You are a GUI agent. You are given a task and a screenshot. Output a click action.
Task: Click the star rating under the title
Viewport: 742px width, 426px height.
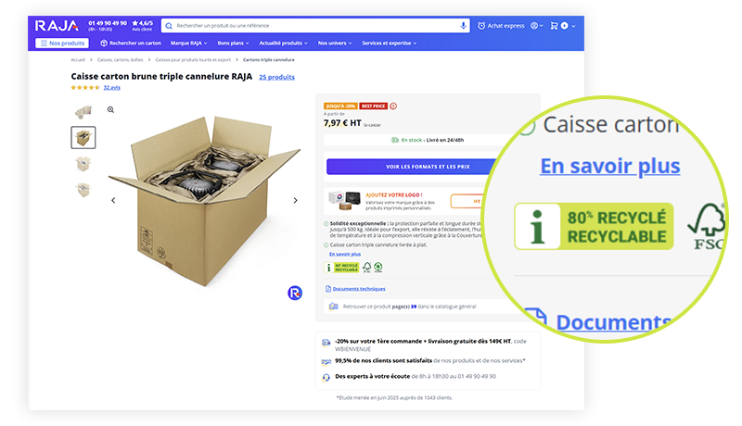[85, 87]
